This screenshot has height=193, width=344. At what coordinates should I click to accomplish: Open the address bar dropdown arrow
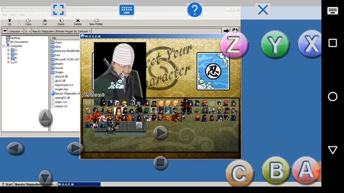point(5,31)
